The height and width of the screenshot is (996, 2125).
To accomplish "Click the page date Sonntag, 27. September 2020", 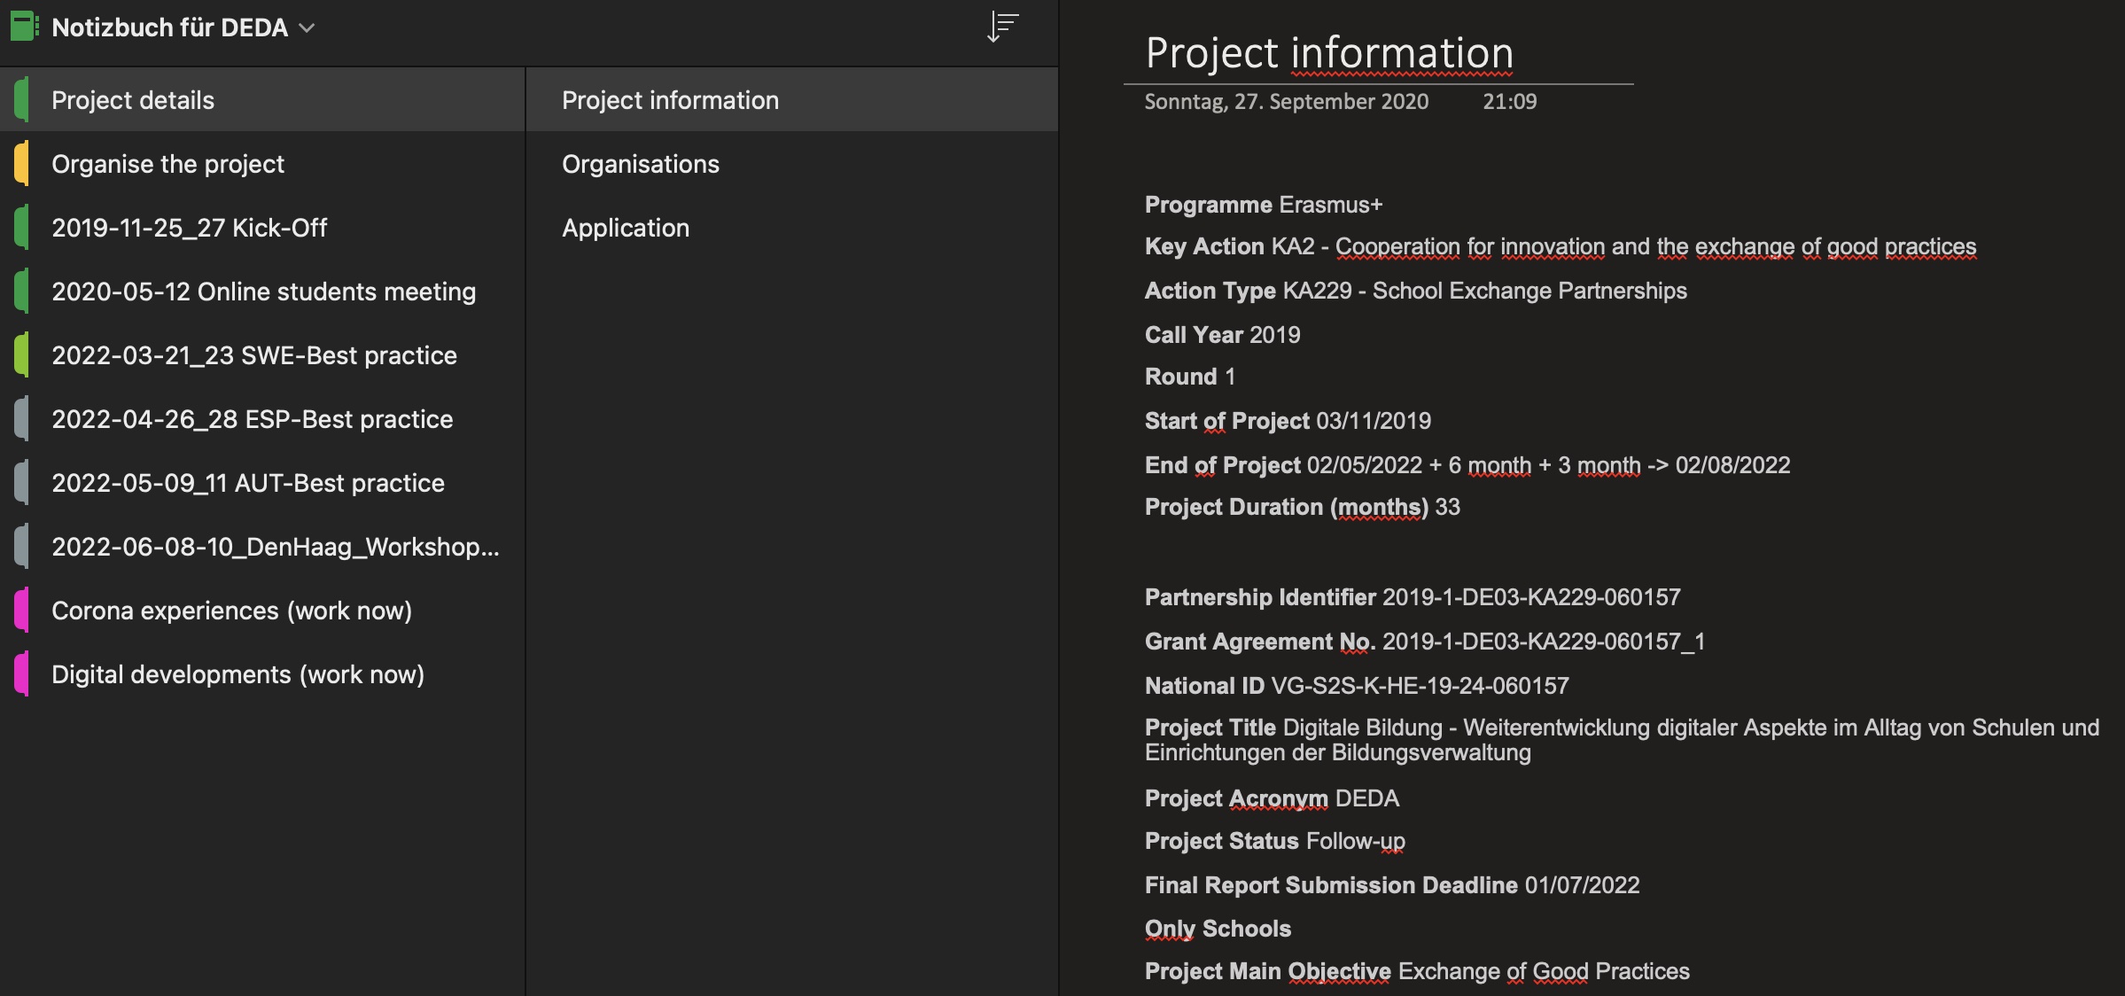I will [1286, 102].
